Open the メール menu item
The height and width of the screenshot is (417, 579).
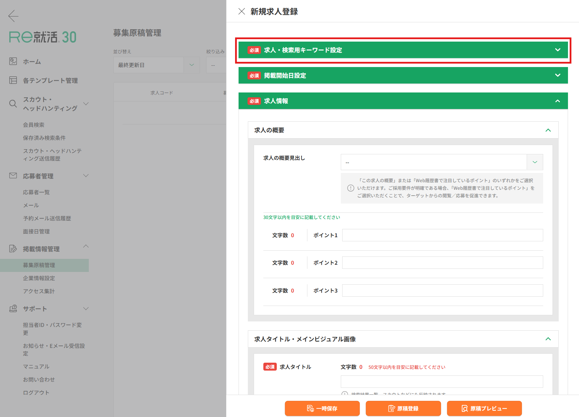(x=31, y=205)
